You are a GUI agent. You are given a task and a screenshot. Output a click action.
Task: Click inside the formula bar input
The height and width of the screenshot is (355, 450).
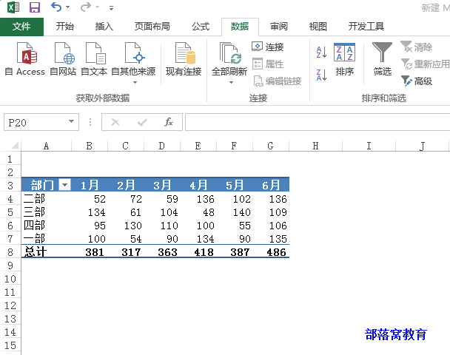318,122
